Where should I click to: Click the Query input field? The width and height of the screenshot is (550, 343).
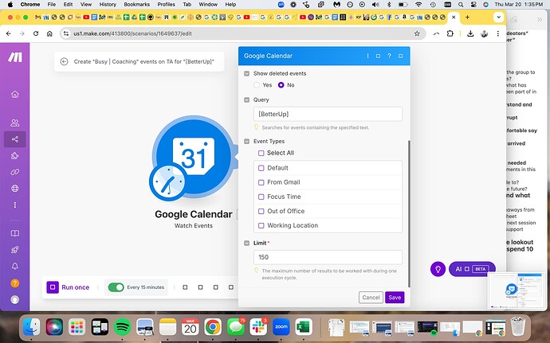[x=328, y=115]
